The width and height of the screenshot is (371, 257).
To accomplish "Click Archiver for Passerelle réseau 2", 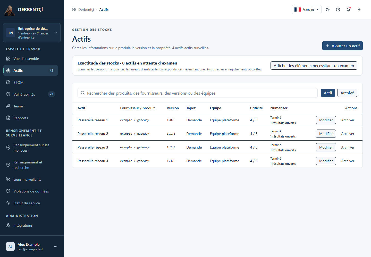I will 348,134.
